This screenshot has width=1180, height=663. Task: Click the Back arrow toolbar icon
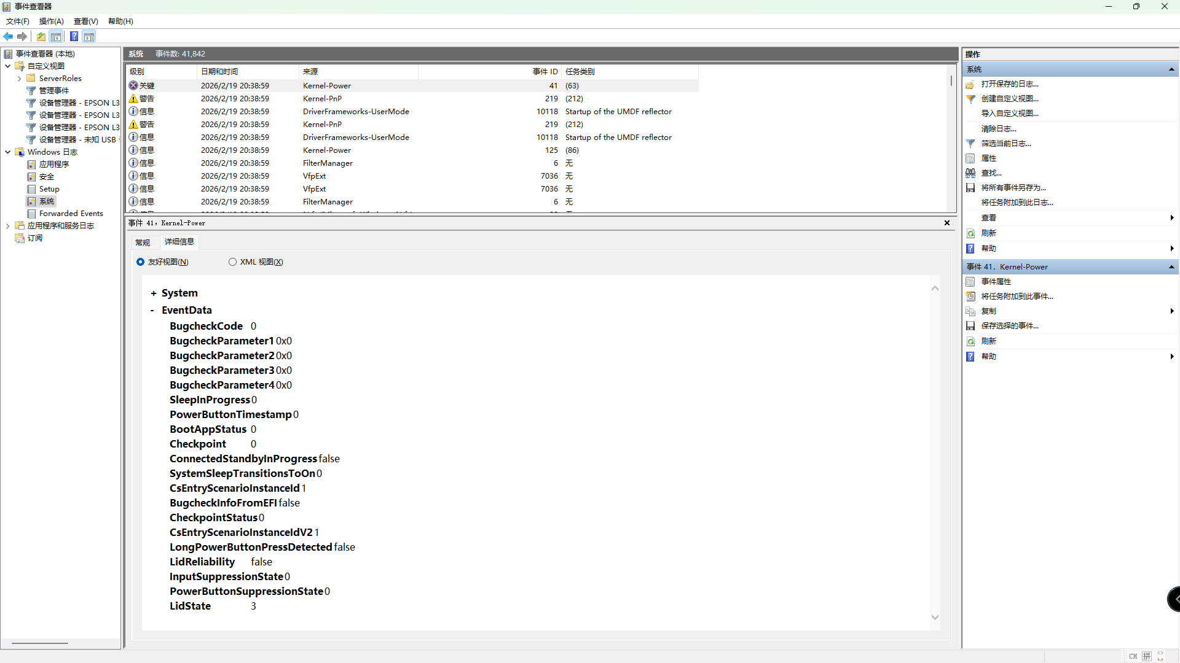click(x=8, y=37)
